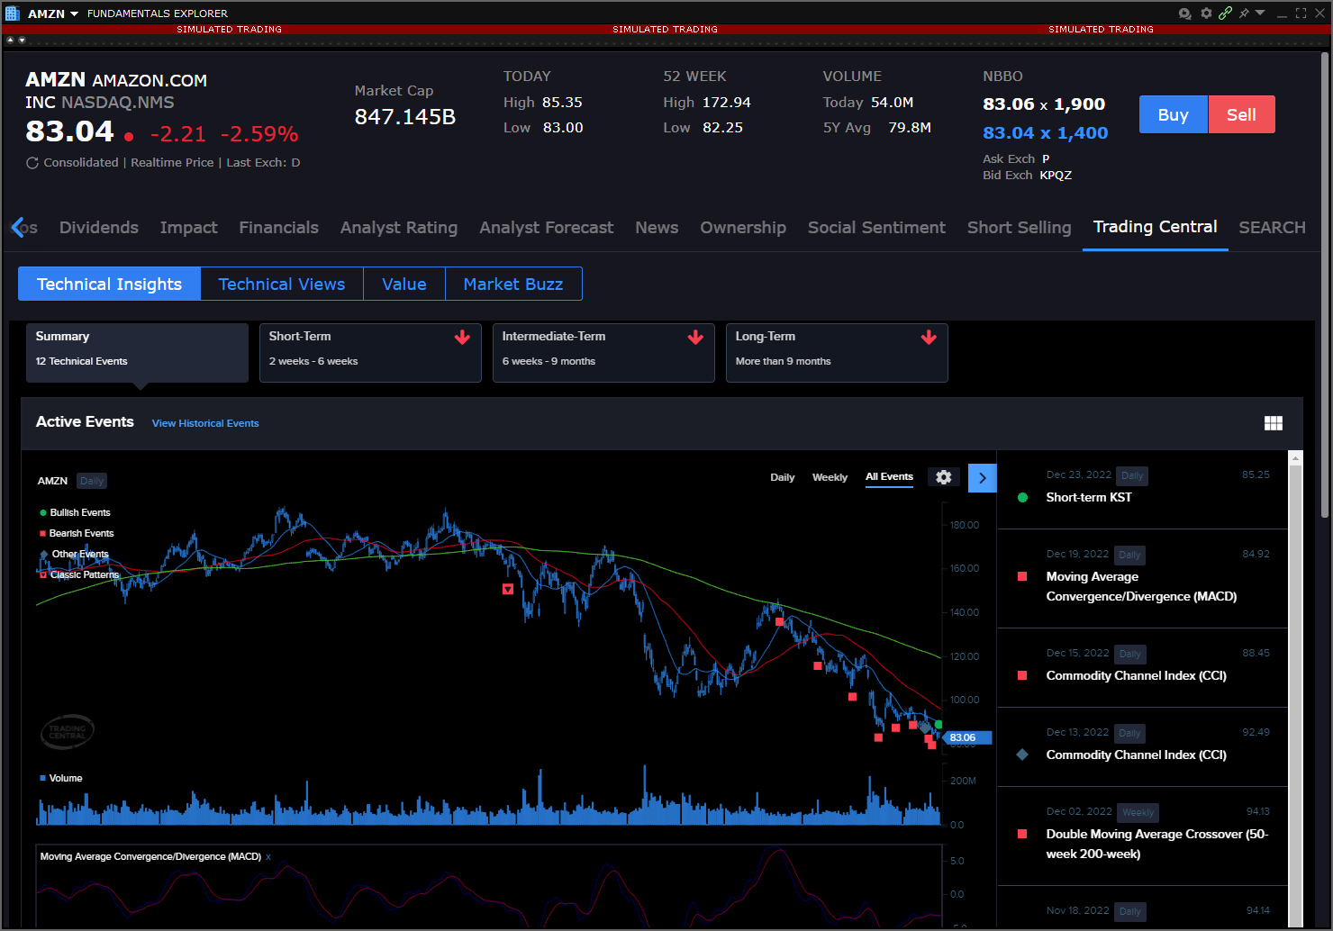The width and height of the screenshot is (1333, 931).
Task: Click the blue arrow beside chart settings
Action: [982, 478]
